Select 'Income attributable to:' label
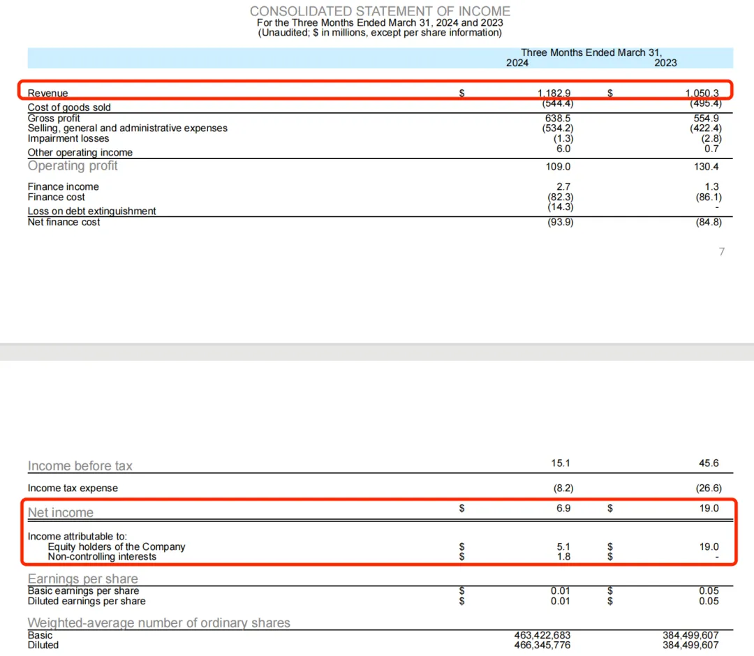Screen dimensions: 754x656 click(x=77, y=537)
